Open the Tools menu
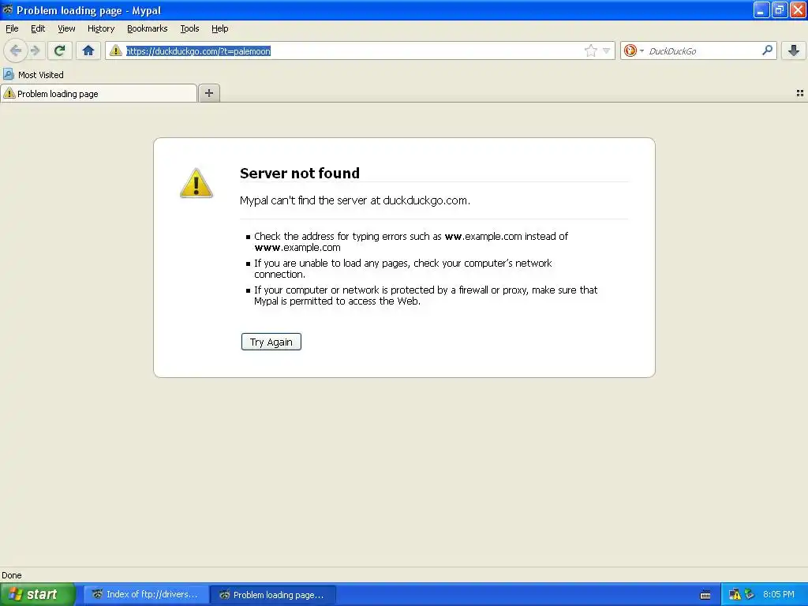 coord(189,29)
